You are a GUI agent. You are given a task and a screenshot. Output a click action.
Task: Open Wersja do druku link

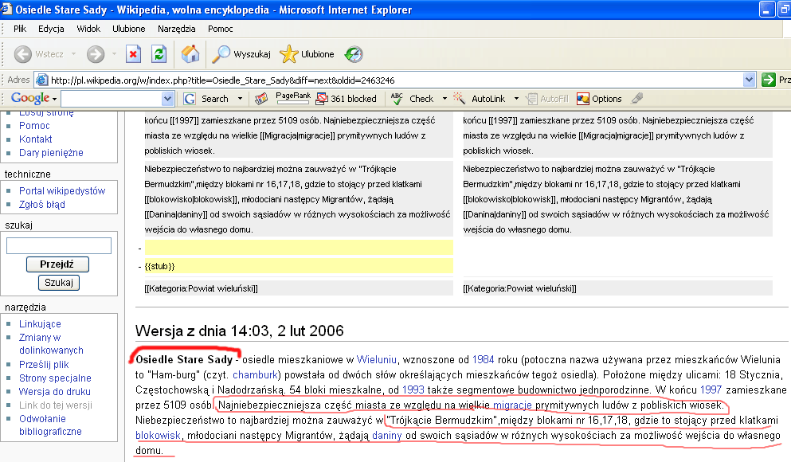pyautogui.click(x=54, y=392)
